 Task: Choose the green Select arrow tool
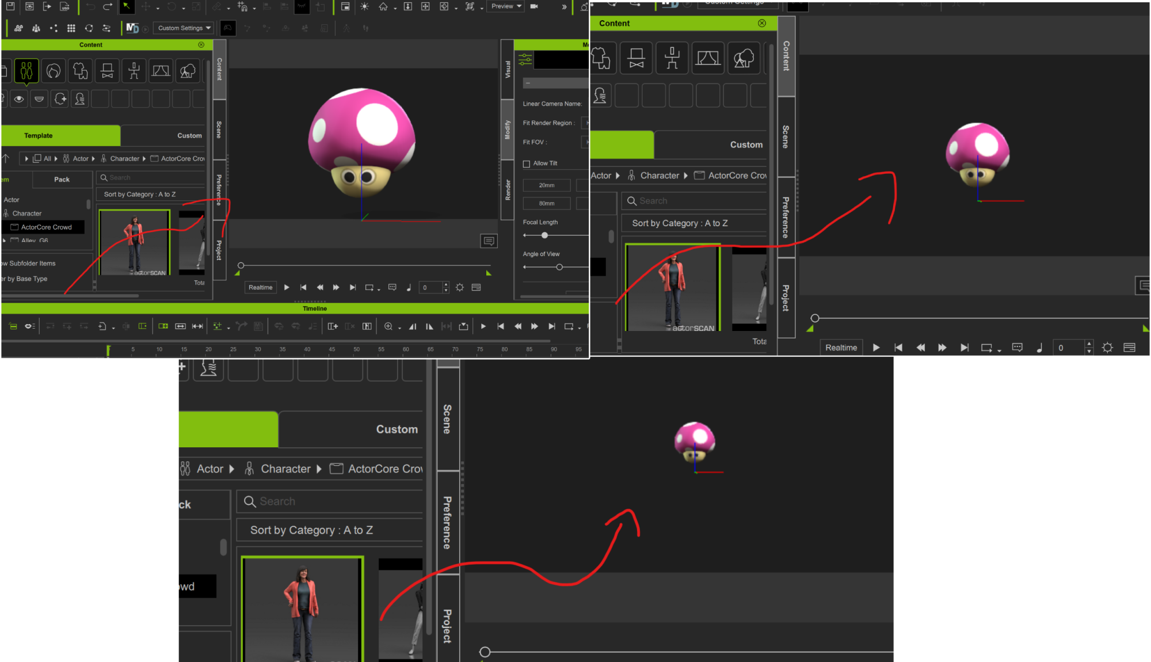[126, 6]
